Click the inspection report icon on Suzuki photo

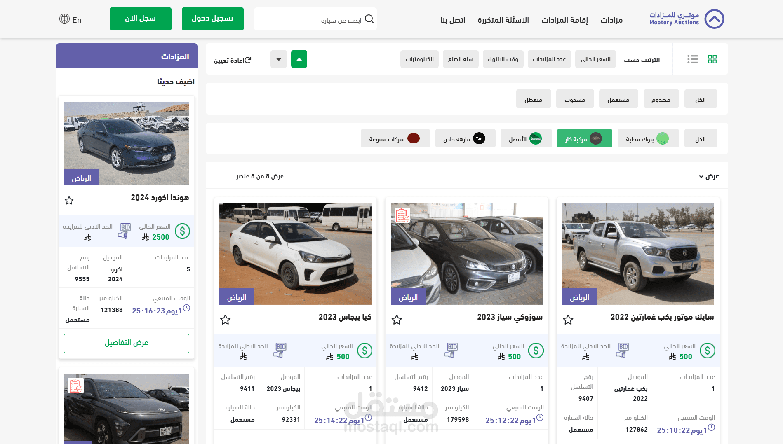pos(402,215)
